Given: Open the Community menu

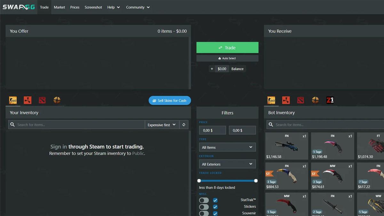Looking at the screenshot, I should click(138, 7).
